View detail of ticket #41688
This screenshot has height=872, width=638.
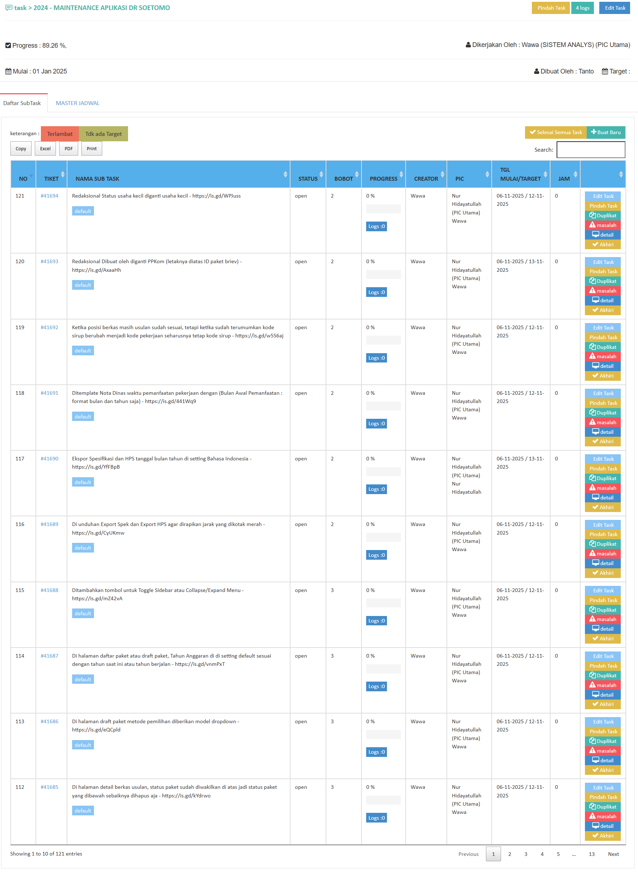tap(602, 629)
